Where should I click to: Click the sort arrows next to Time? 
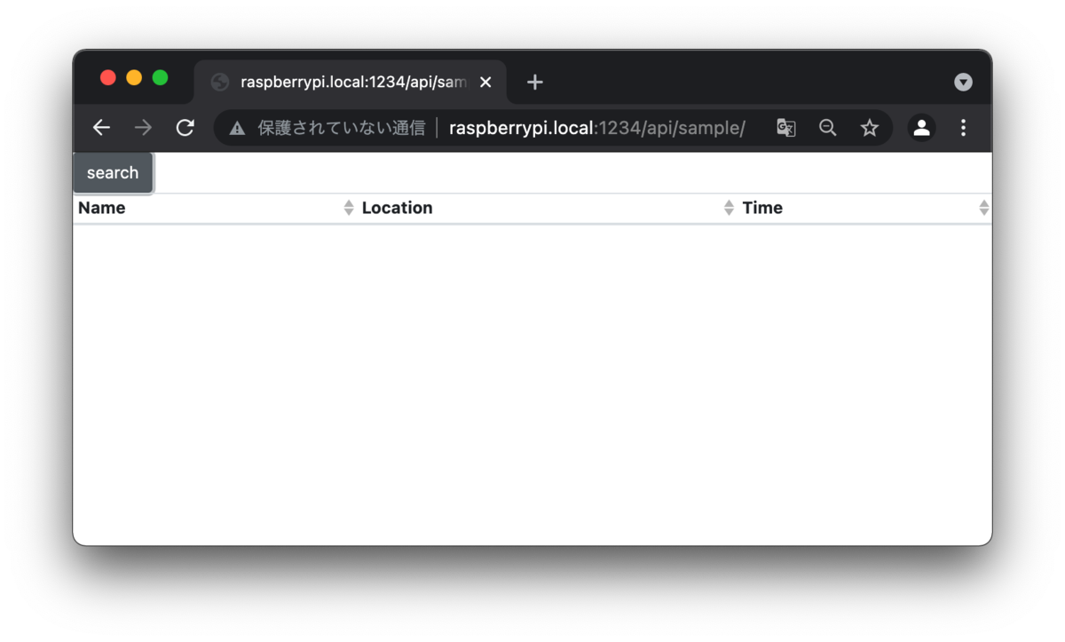(983, 208)
